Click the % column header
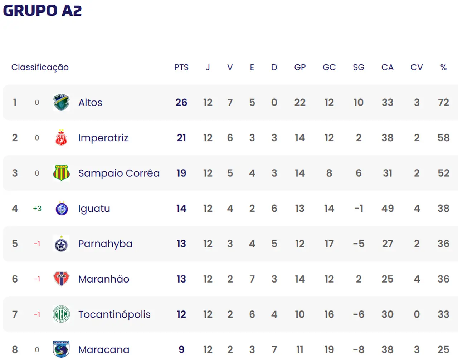 [x=443, y=67]
